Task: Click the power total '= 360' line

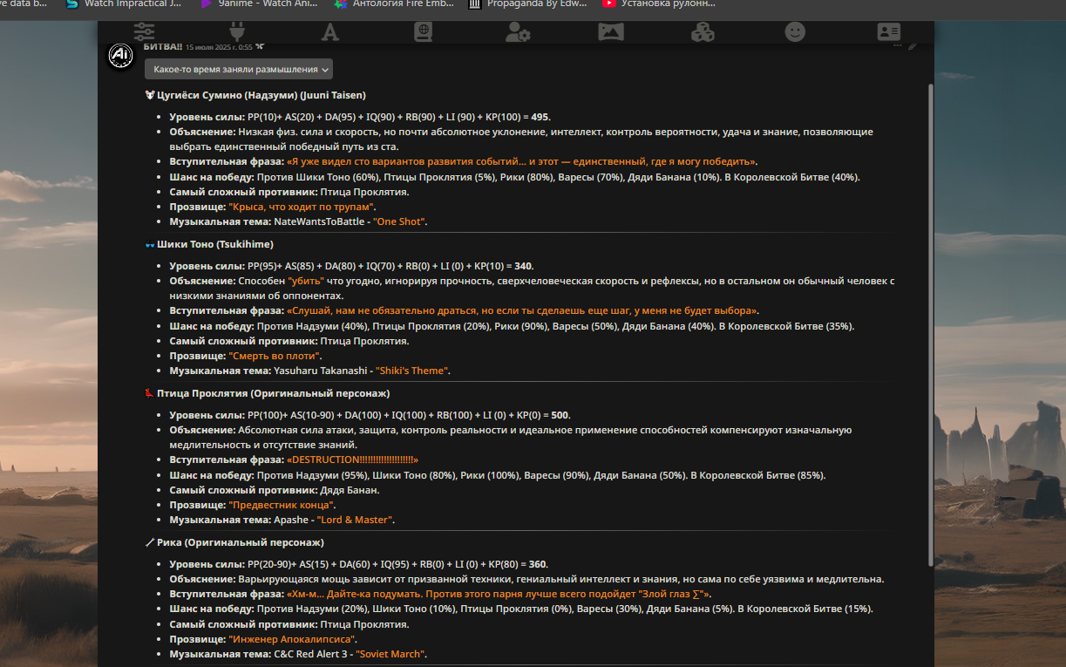Action: (x=359, y=564)
